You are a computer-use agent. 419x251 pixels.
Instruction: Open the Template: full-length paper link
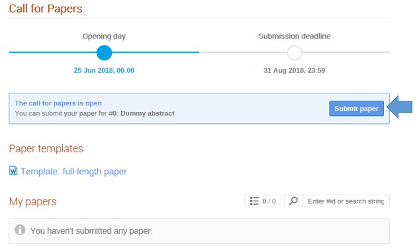click(73, 172)
